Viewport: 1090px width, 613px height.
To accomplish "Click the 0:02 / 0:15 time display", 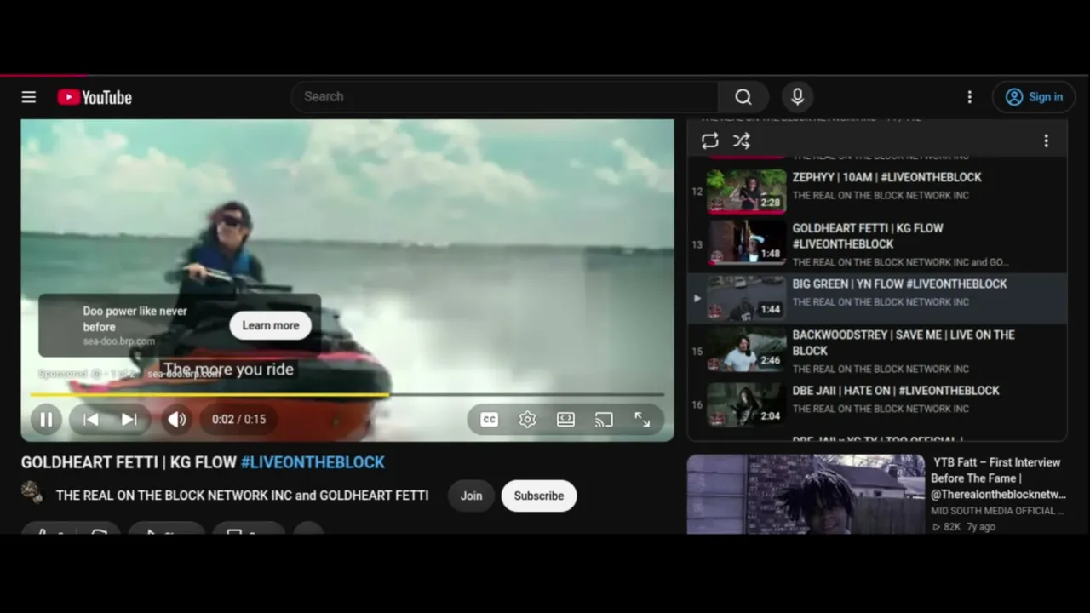I will [239, 419].
